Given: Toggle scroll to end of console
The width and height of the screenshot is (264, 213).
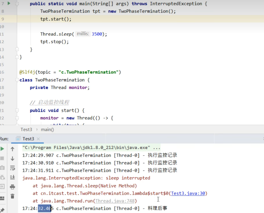Looking at the screenshot, I should coord(12,177).
